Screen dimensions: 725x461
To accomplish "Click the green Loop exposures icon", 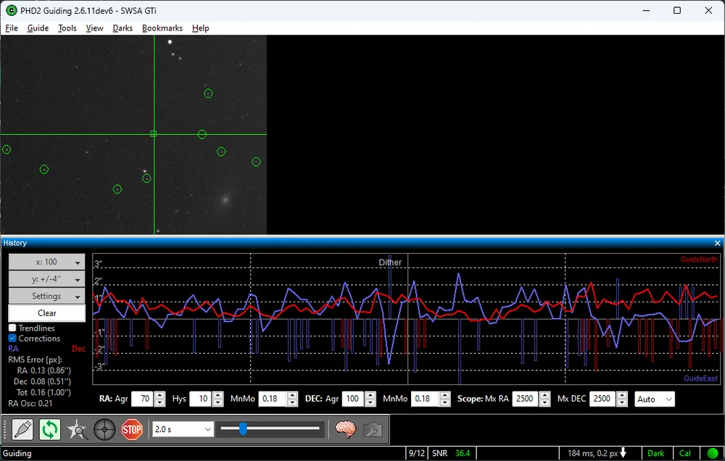I will 50,430.
